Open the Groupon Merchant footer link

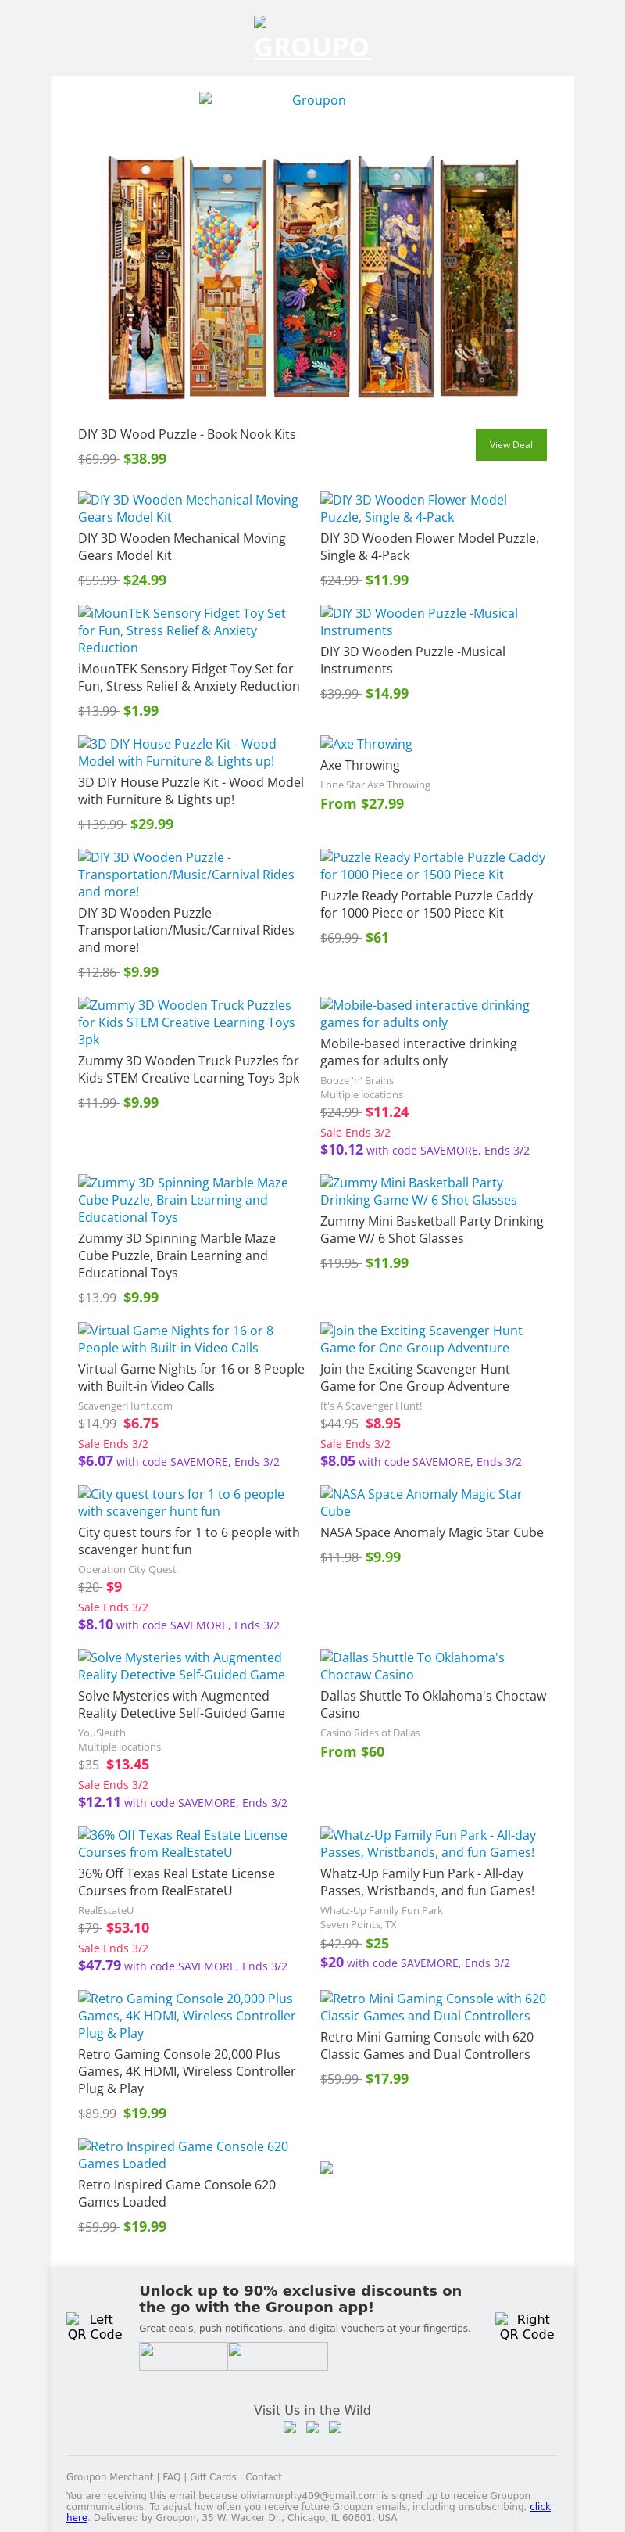(110, 2476)
